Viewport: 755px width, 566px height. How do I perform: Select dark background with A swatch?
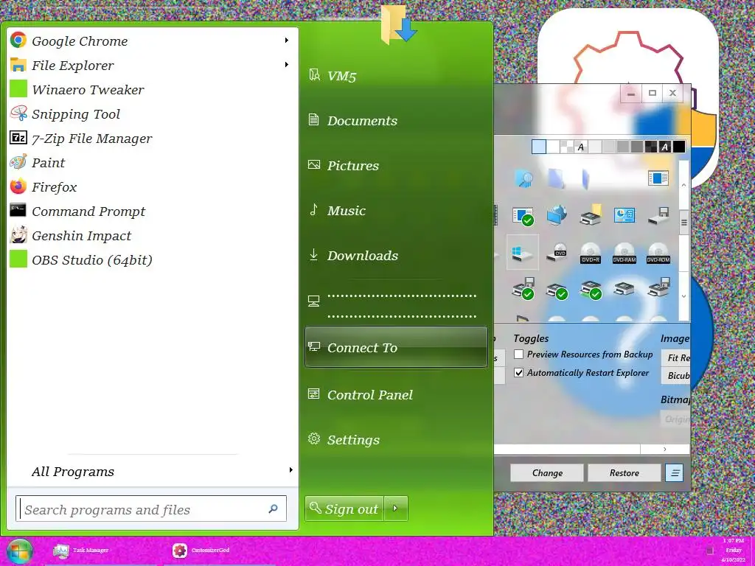click(665, 147)
